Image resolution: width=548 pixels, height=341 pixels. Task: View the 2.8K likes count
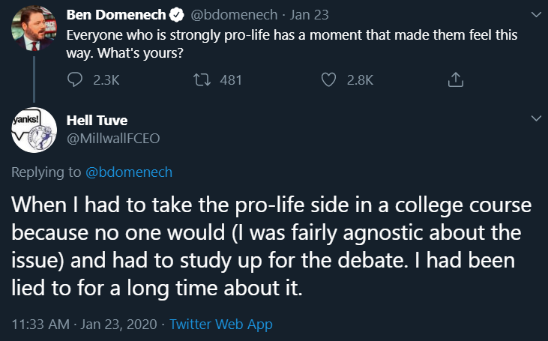(x=360, y=79)
